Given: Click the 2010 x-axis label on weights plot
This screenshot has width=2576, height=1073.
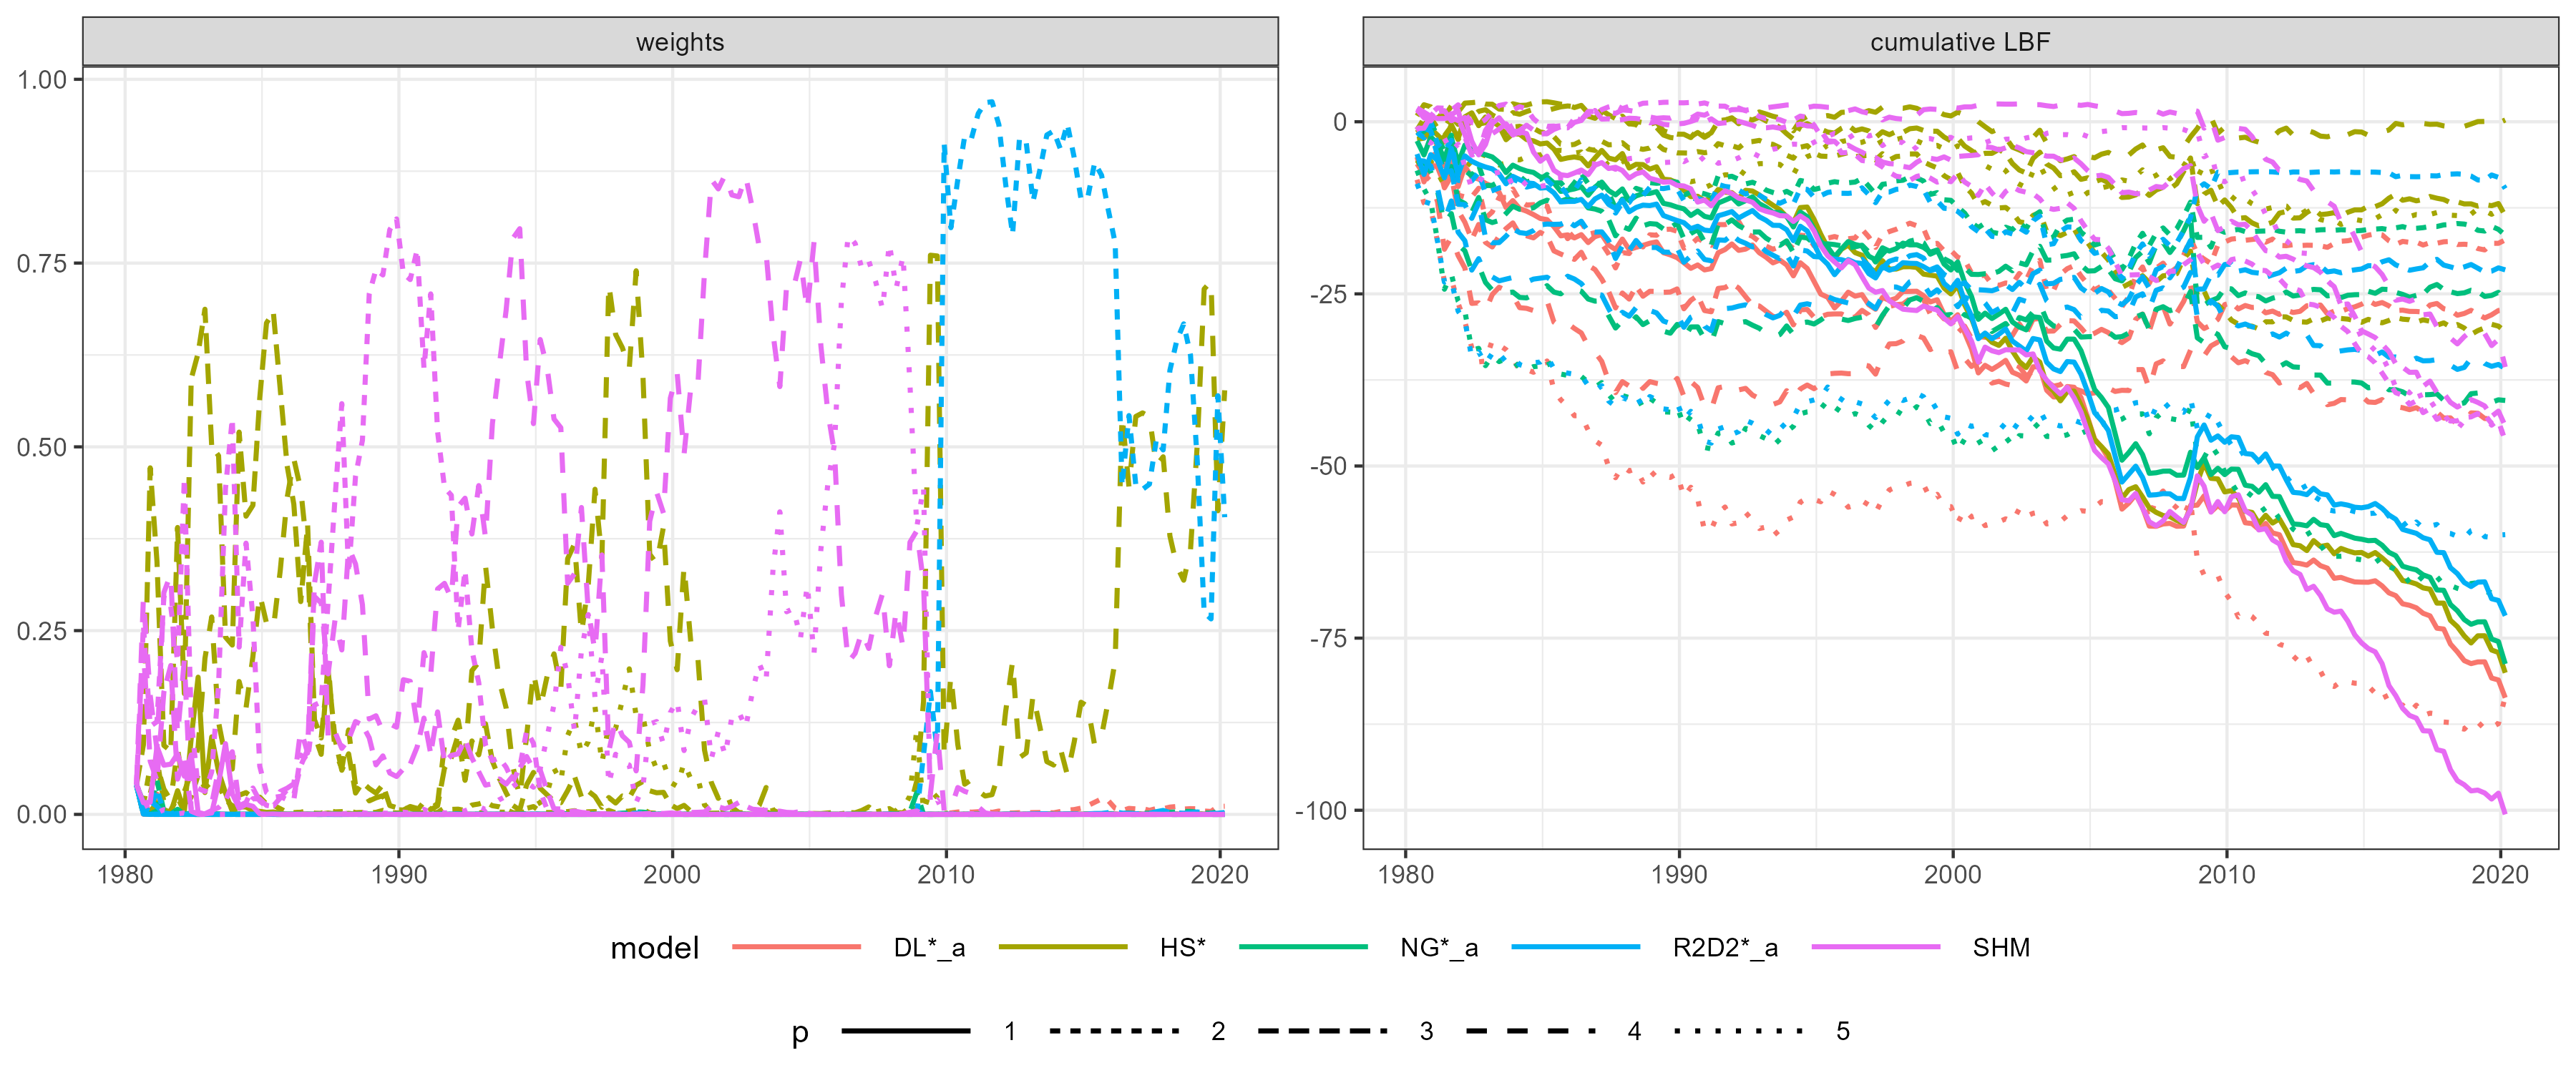Looking at the screenshot, I should (x=945, y=874).
